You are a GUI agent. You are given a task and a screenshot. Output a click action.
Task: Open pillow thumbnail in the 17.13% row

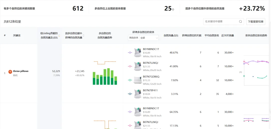click(x=138, y=125)
